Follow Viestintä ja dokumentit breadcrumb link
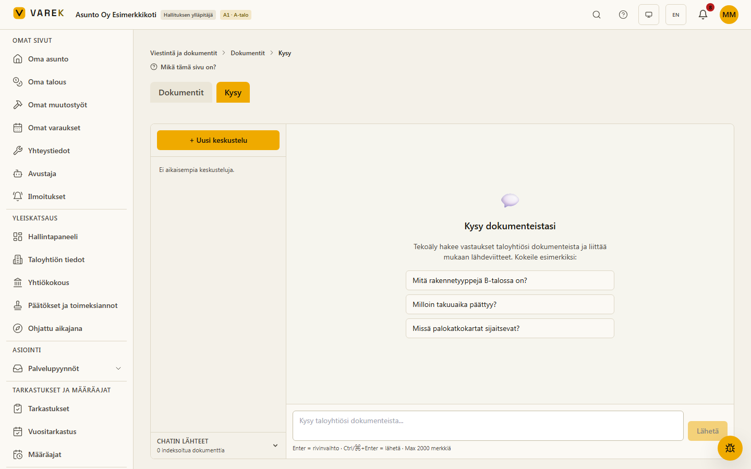 [x=184, y=53]
